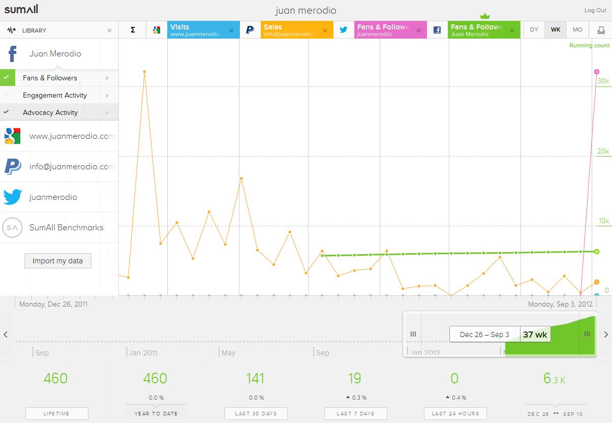Click the 37 wk duration label
This screenshot has width=612, height=423.
(535, 335)
